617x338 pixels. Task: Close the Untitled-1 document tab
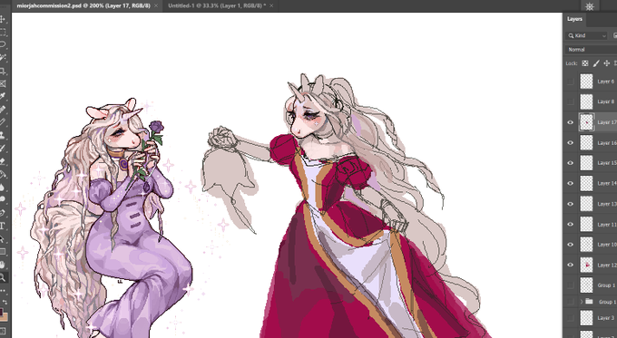pos(271,6)
